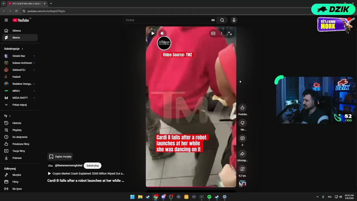Switch the POL keyboard language indicator

click(330, 197)
